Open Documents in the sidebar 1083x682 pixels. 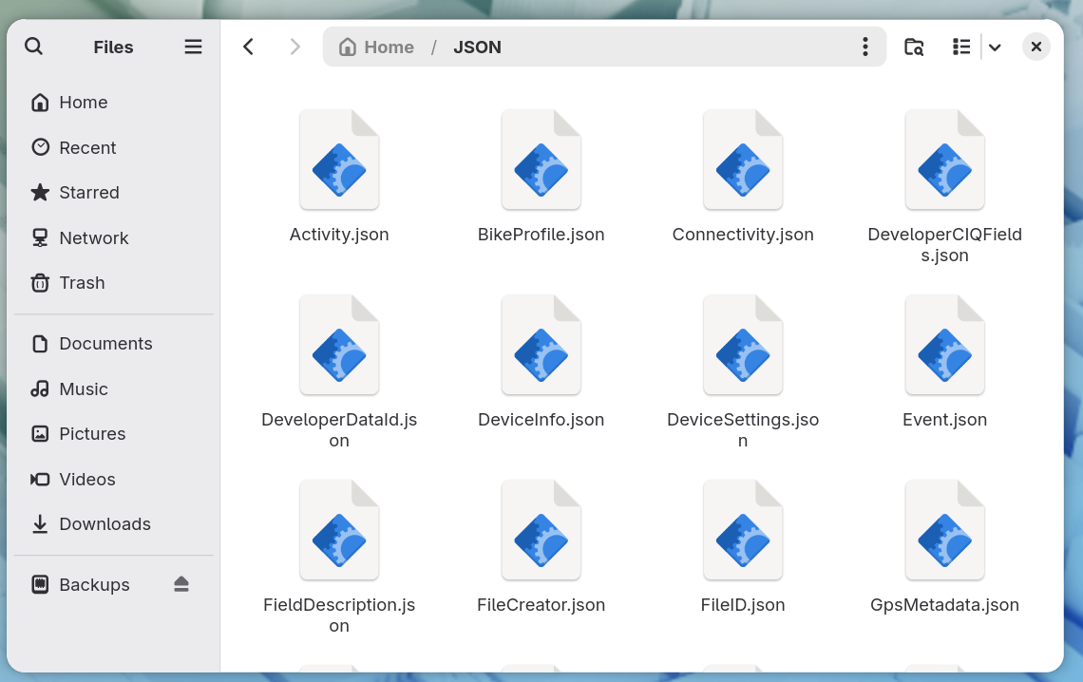114,344
